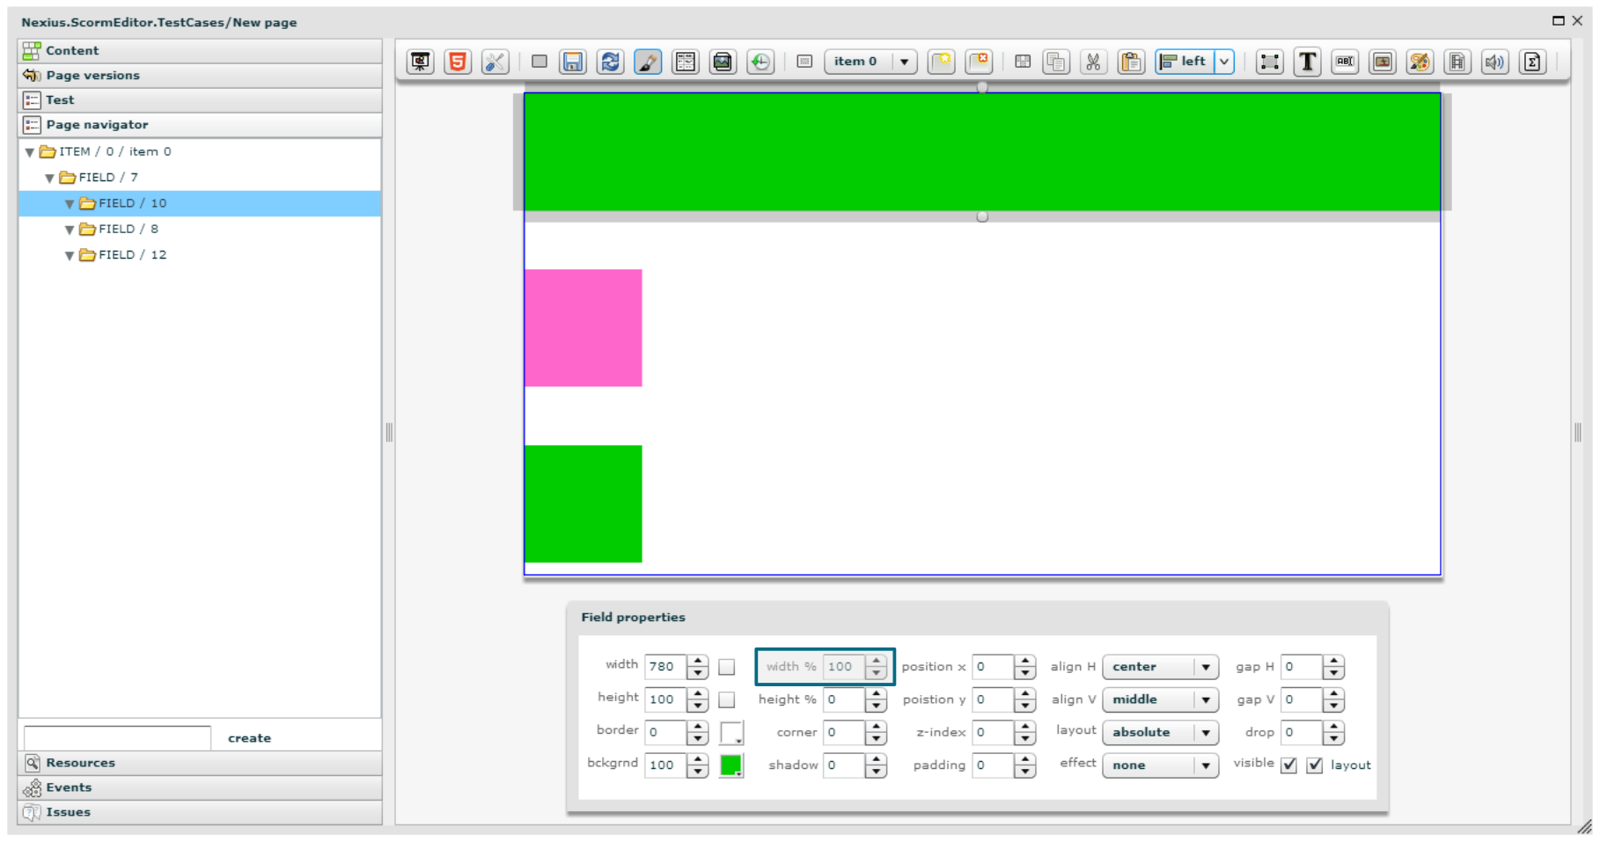The image size is (1600, 842).
Task: Open the Resources panel
Action: click(x=80, y=763)
